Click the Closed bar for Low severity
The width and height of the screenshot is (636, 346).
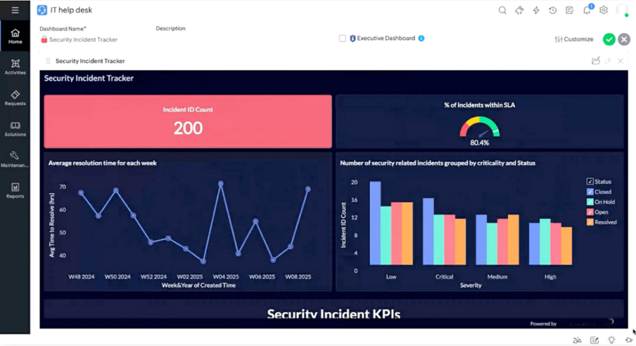click(x=375, y=223)
